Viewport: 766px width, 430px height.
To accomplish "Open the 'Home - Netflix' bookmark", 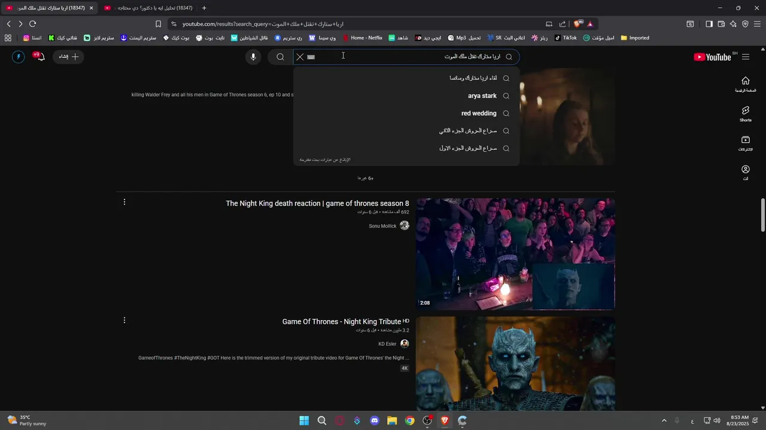I will (x=363, y=38).
